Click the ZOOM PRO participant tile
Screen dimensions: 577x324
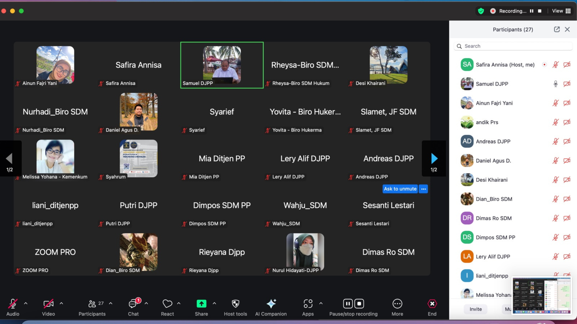tap(55, 252)
